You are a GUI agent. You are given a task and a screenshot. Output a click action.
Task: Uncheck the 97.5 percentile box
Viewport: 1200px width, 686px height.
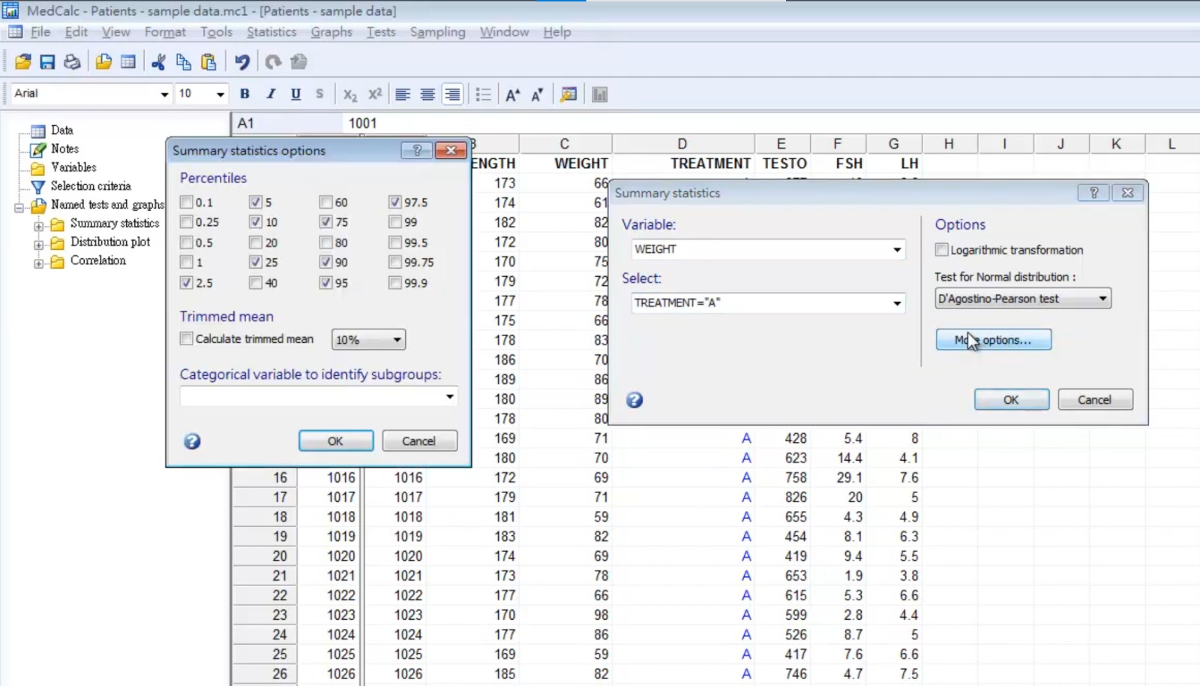(x=395, y=202)
